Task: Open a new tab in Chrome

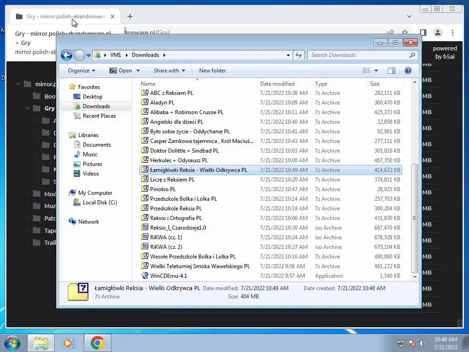Action: click(x=130, y=16)
